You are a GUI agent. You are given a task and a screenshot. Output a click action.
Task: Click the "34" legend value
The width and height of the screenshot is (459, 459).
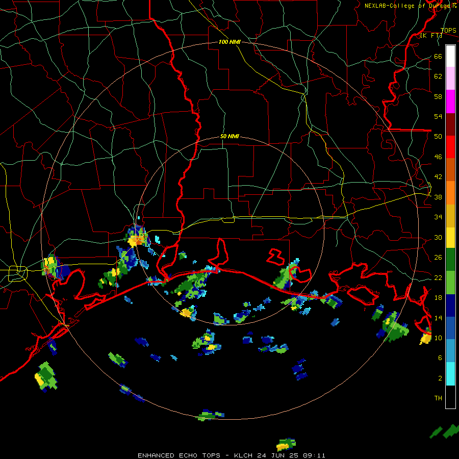[438, 217]
